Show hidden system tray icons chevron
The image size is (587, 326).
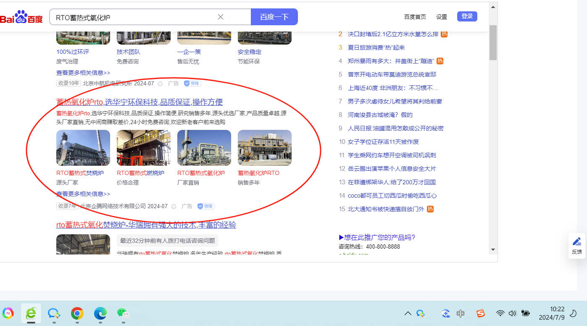(x=408, y=313)
